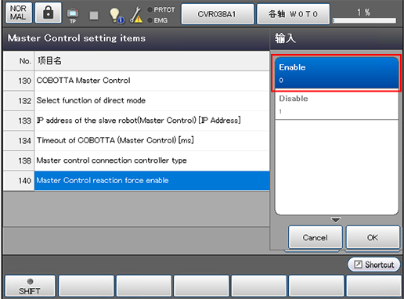This screenshot has height=299, width=404.
Task: Click the TP teach pendant icon
Action: [73, 15]
